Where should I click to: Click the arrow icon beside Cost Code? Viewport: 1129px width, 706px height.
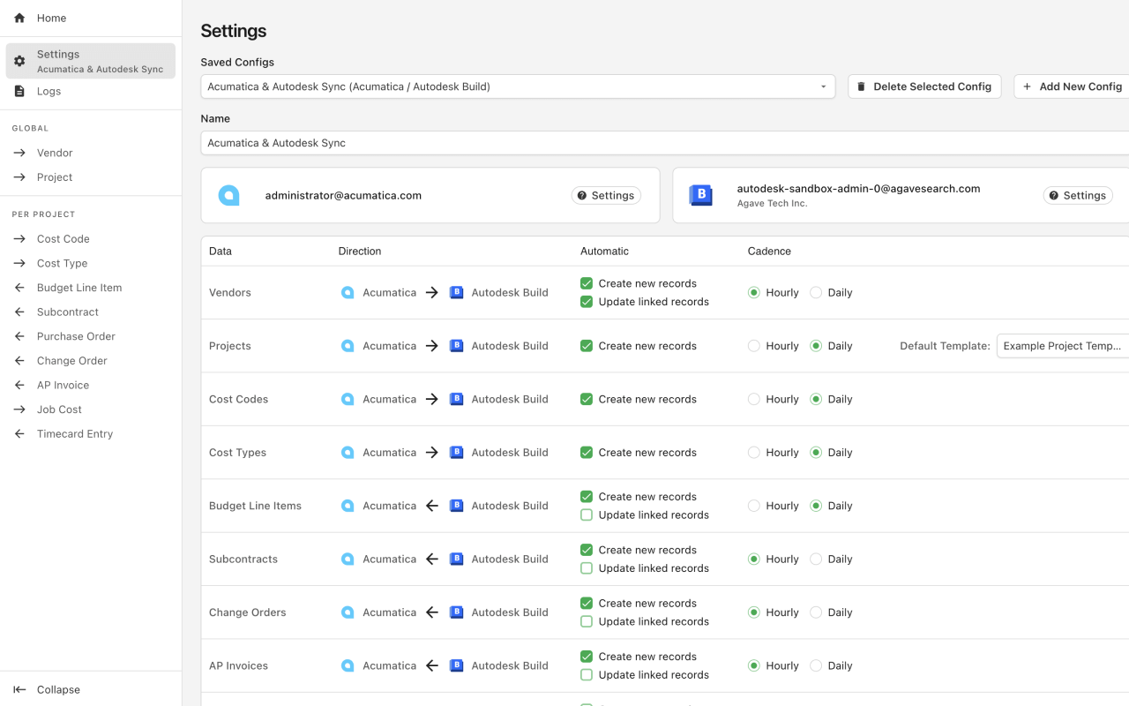[19, 238]
